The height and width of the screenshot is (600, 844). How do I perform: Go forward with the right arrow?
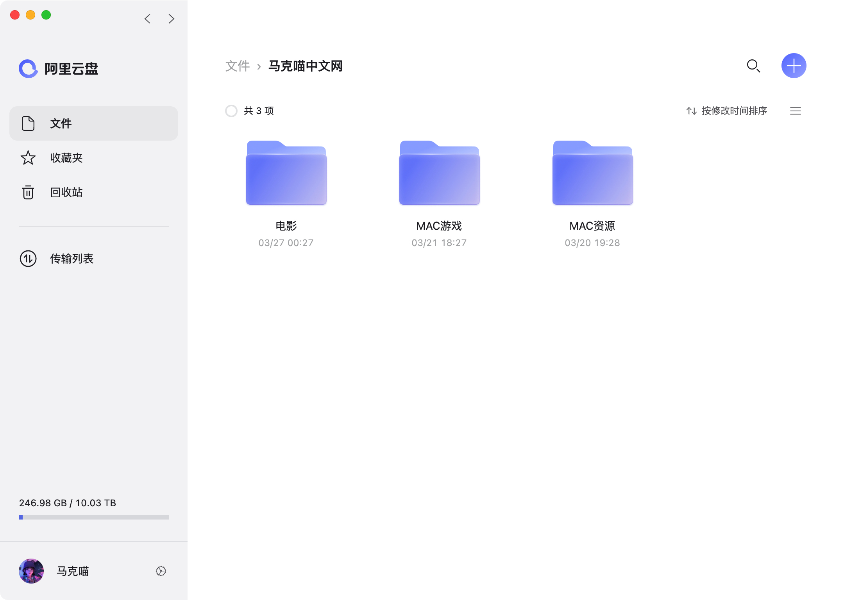[171, 19]
